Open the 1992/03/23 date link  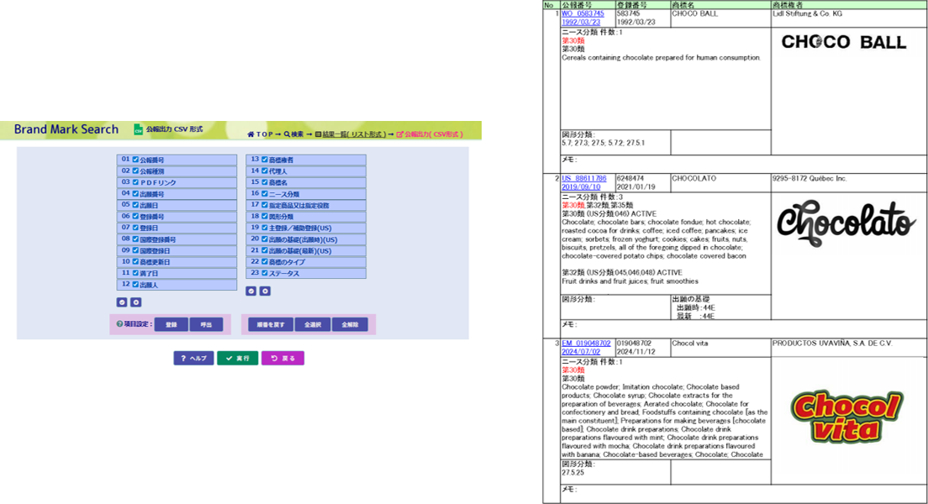pos(581,22)
